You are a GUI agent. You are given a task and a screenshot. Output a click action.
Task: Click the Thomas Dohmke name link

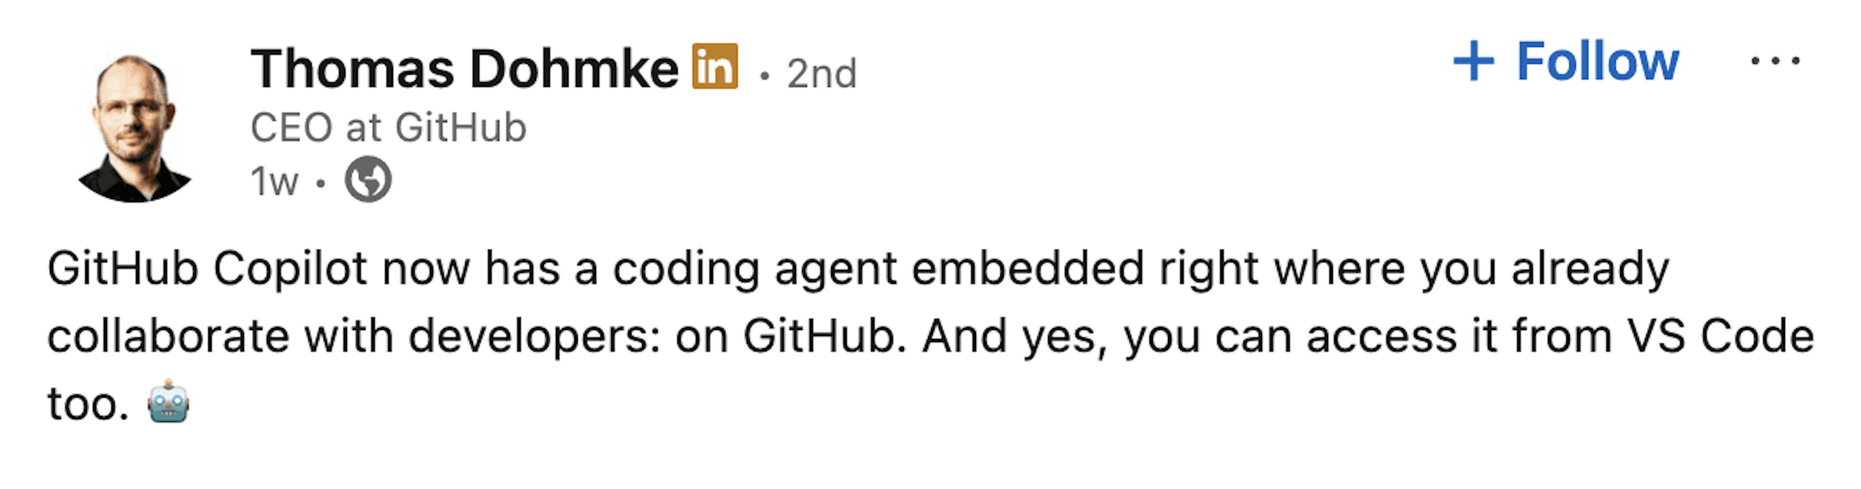point(465,70)
